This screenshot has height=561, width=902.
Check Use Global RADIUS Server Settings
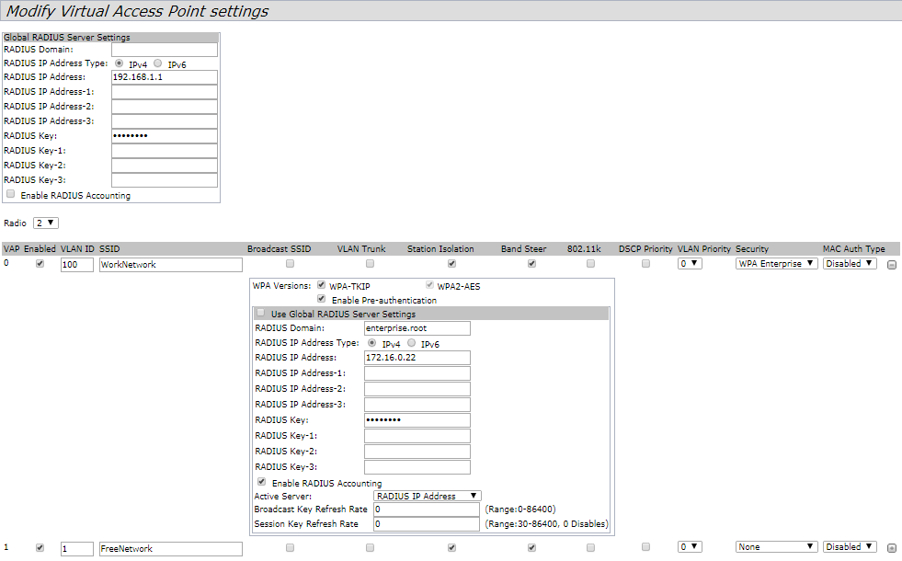pos(260,313)
